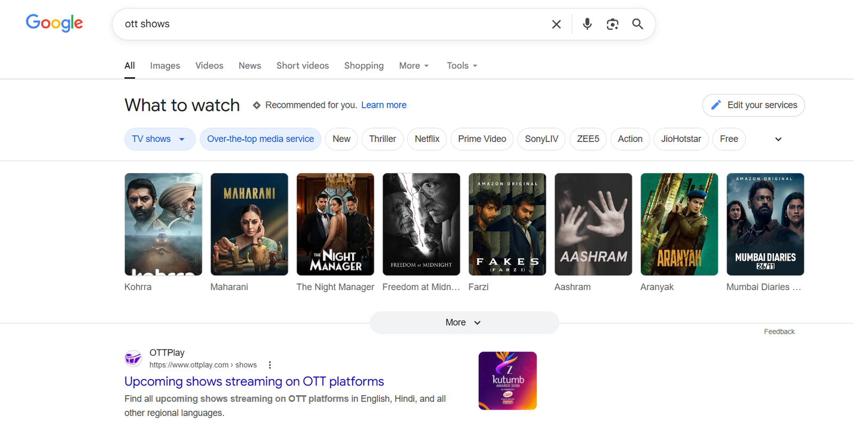Screen dimensions: 854x432
Task: Click the 'Farzi' title text
Action: (x=478, y=287)
